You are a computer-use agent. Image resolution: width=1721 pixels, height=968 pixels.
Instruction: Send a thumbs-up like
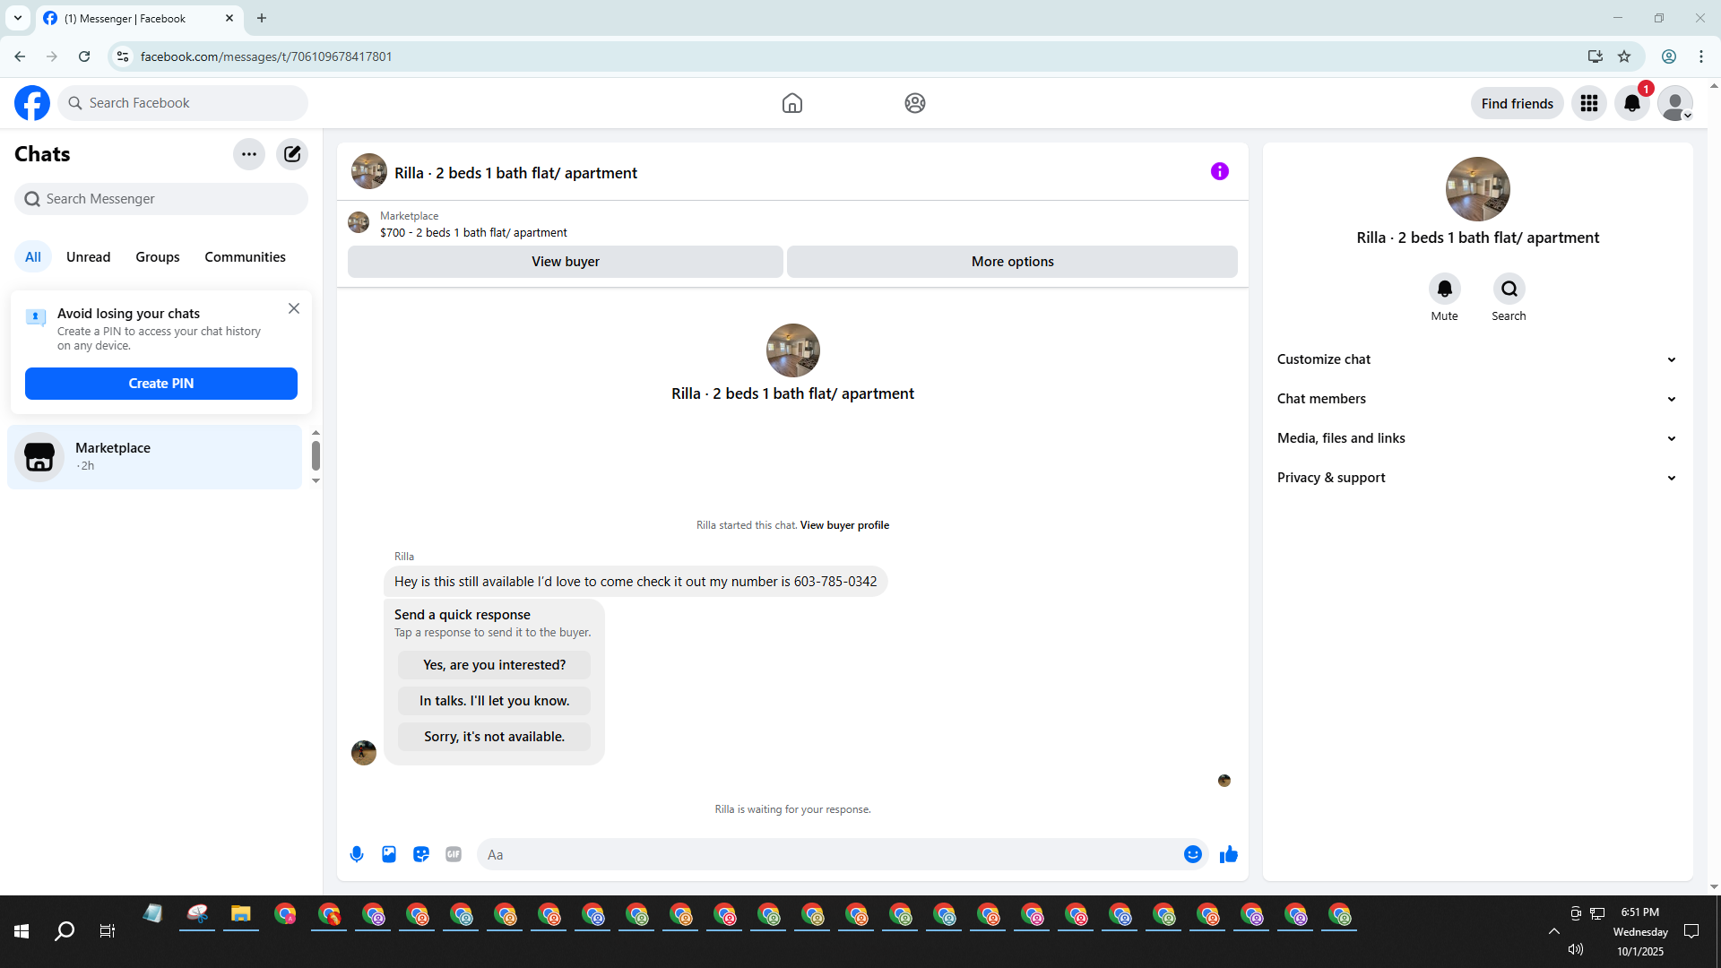pos(1229,854)
